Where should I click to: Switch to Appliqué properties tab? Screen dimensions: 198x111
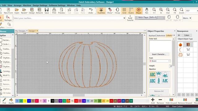tap(152, 36)
